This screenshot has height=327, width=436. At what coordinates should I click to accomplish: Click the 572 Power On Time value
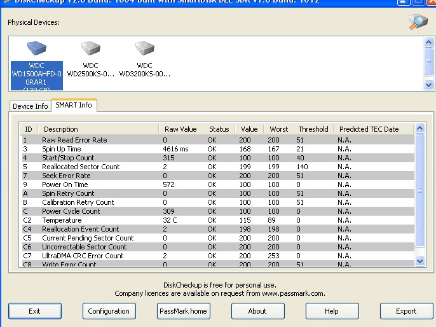click(168, 184)
